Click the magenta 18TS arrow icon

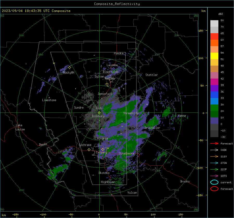[214, 176]
